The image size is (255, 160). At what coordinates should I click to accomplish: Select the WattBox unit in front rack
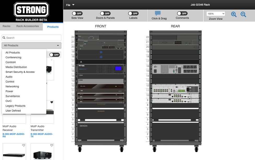pos(101,69)
